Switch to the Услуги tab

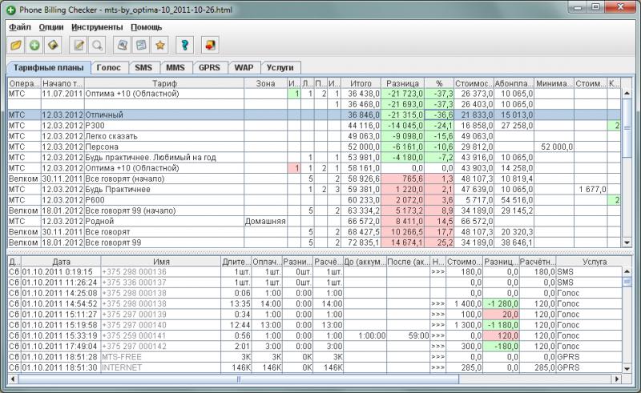point(280,68)
